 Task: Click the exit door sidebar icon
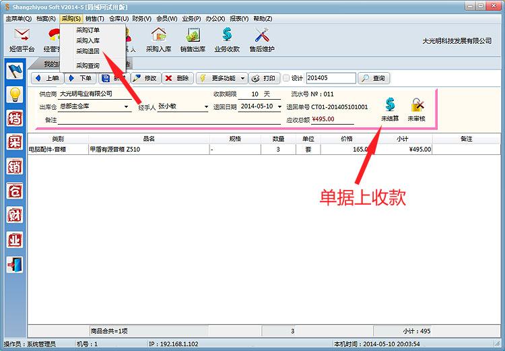(x=15, y=263)
